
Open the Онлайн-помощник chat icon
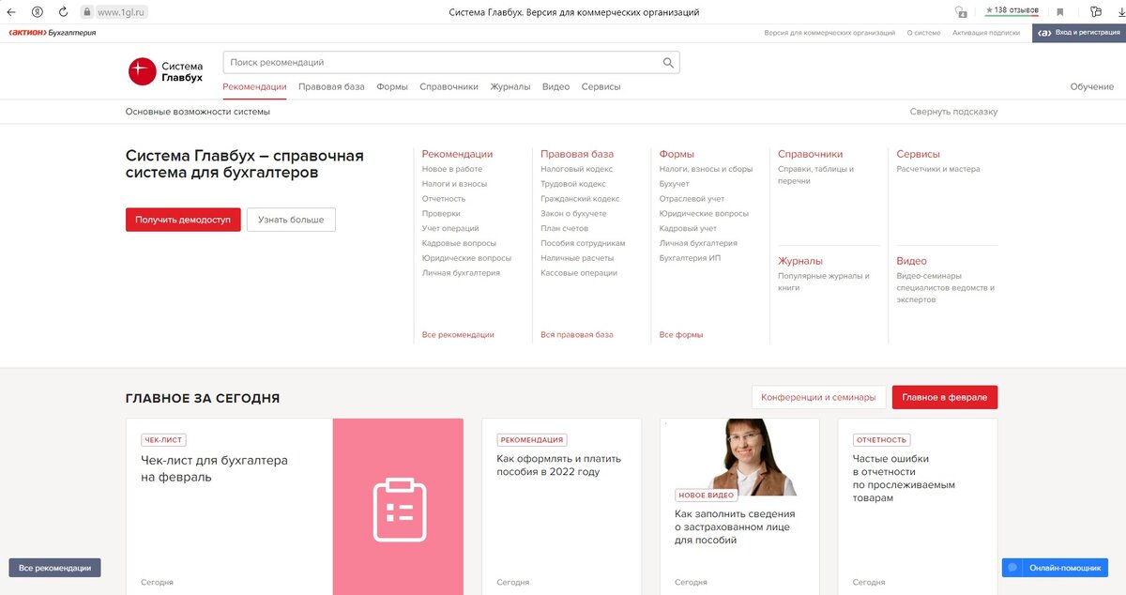pos(1012,568)
